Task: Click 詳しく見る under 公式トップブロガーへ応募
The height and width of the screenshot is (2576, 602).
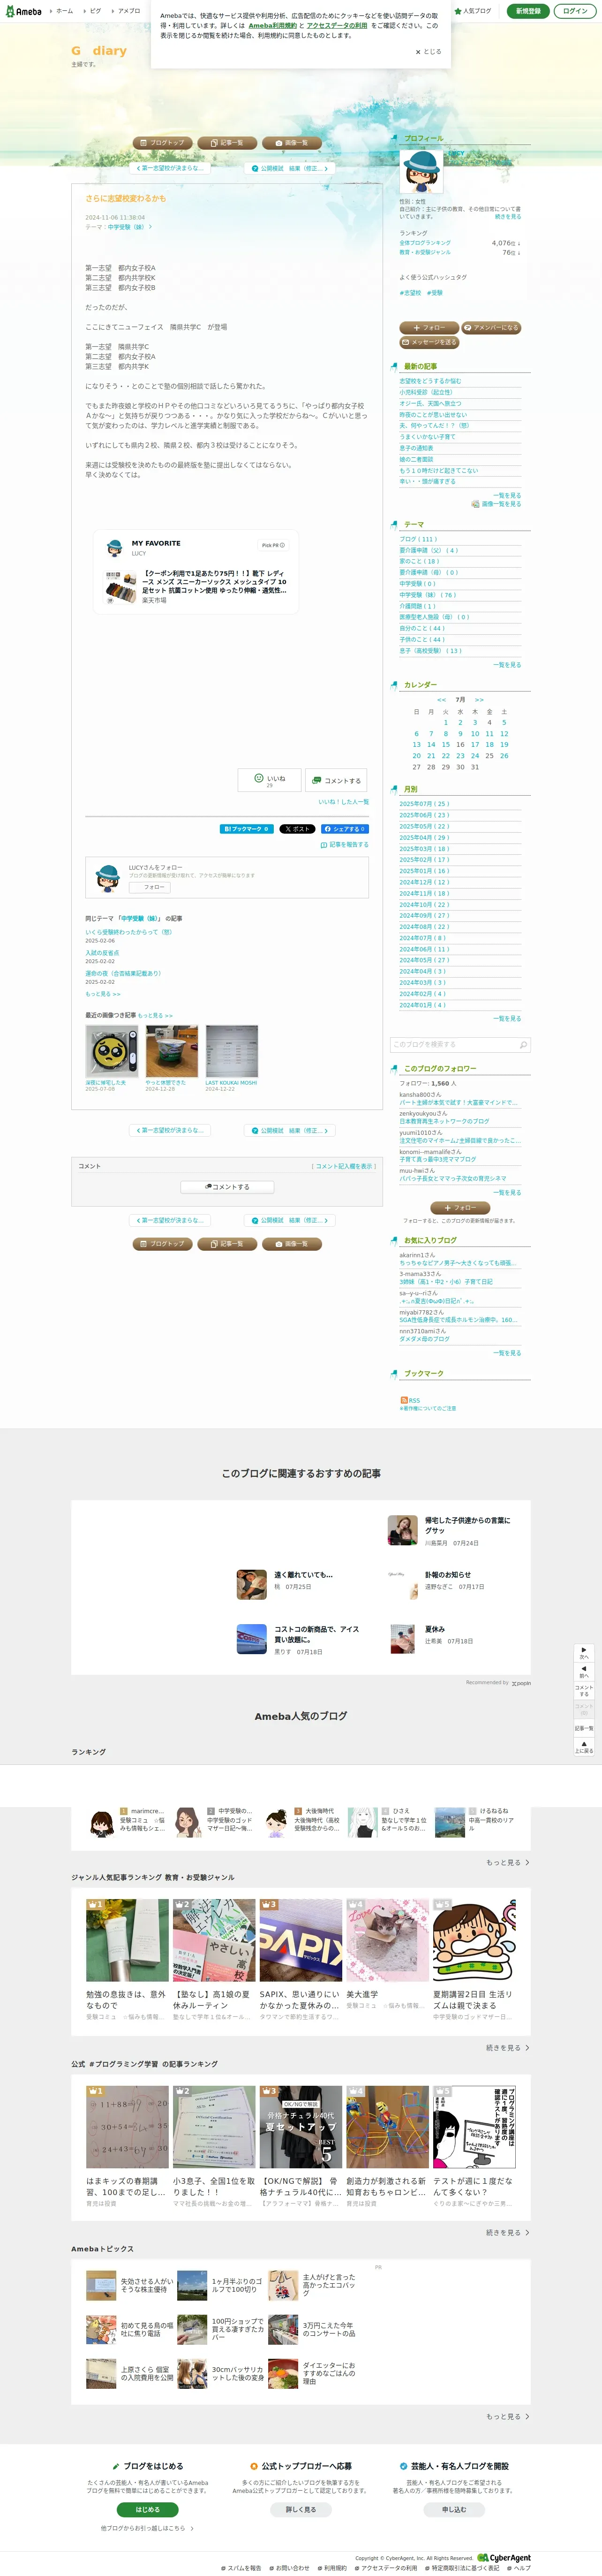Action: (x=301, y=2508)
